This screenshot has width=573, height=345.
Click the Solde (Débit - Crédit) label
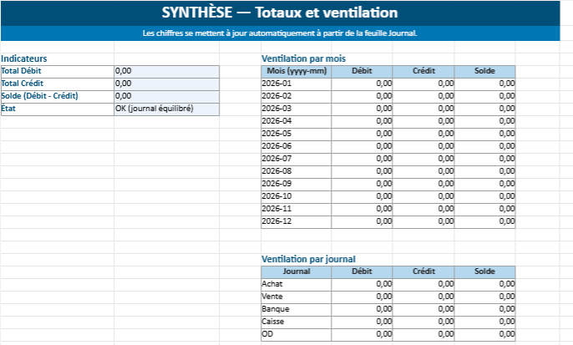(x=57, y=96)
